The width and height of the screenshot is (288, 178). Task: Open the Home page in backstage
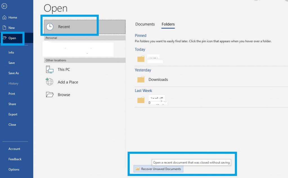click(x=13, y=17)
